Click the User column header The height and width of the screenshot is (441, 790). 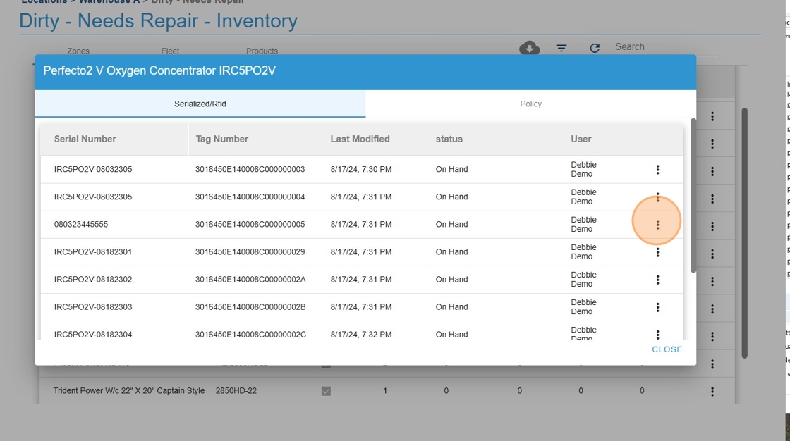pyautogui.click(x=581, y=139)
